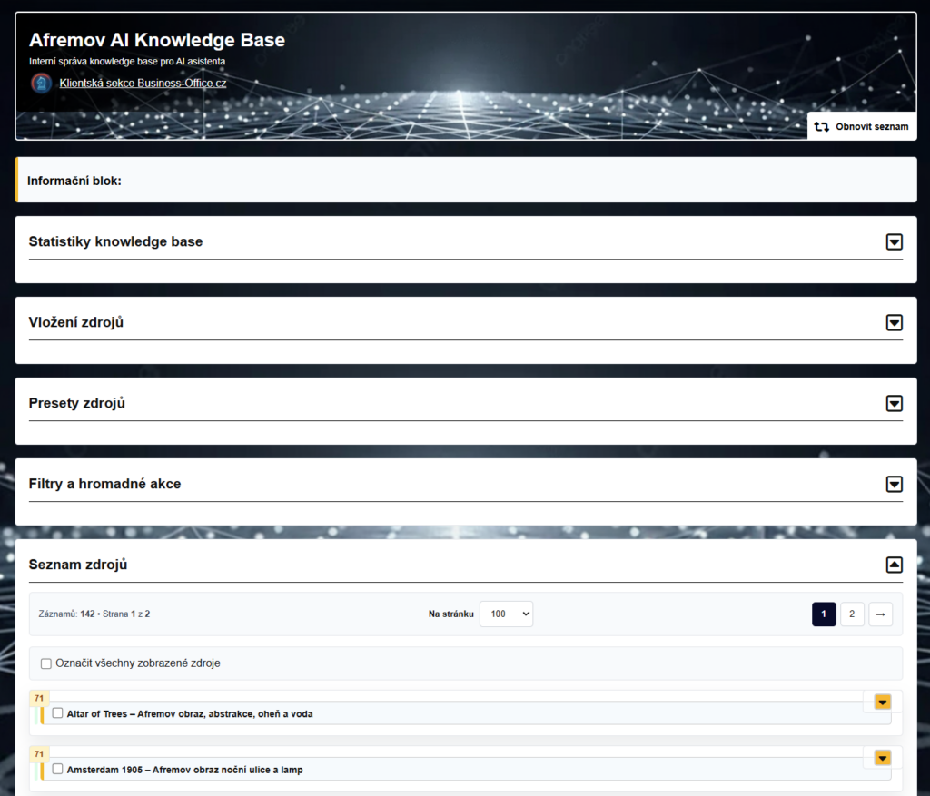Expand Filtry a hromadné akce arrow icon
The width and height of the screenshot is (930, 796).
(894, 484)
